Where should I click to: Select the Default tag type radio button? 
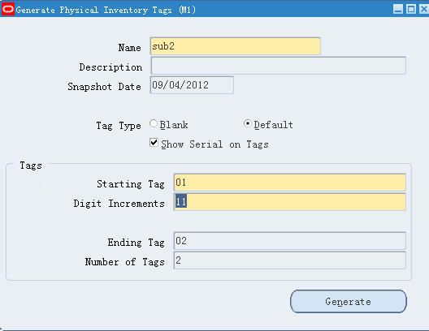[247, 124]
